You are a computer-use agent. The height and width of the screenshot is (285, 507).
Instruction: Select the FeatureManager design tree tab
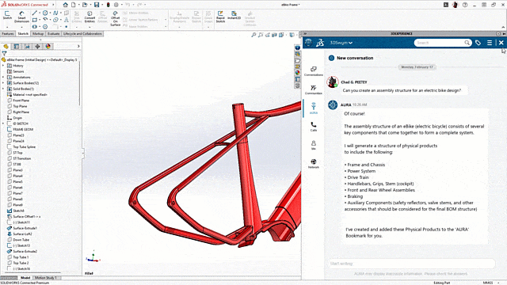6,47
